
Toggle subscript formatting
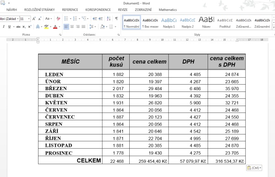tap(24, 27)
